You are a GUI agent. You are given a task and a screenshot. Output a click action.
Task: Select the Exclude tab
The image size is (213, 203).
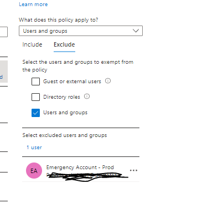coord(64,44)
